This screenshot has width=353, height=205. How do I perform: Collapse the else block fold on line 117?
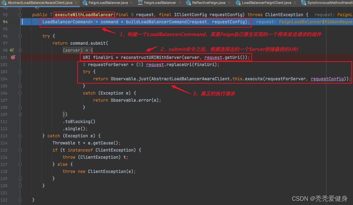20,164
